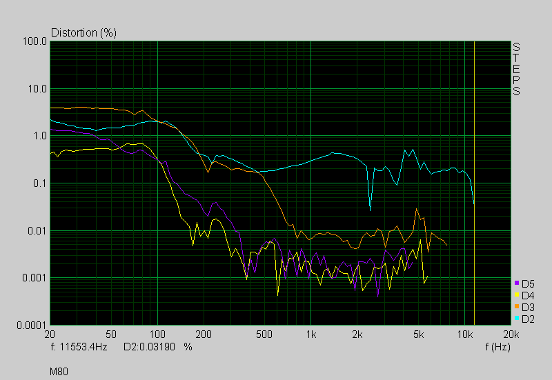The width and height of the screenshot is (552, 380).
Task: Click the yellow D4 legend swatch
Action: [517, 295]
